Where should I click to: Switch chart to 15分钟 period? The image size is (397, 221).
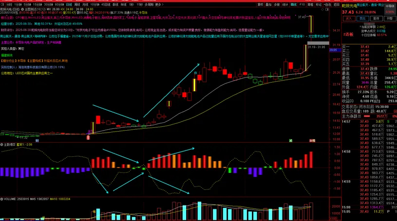[38, 4]
